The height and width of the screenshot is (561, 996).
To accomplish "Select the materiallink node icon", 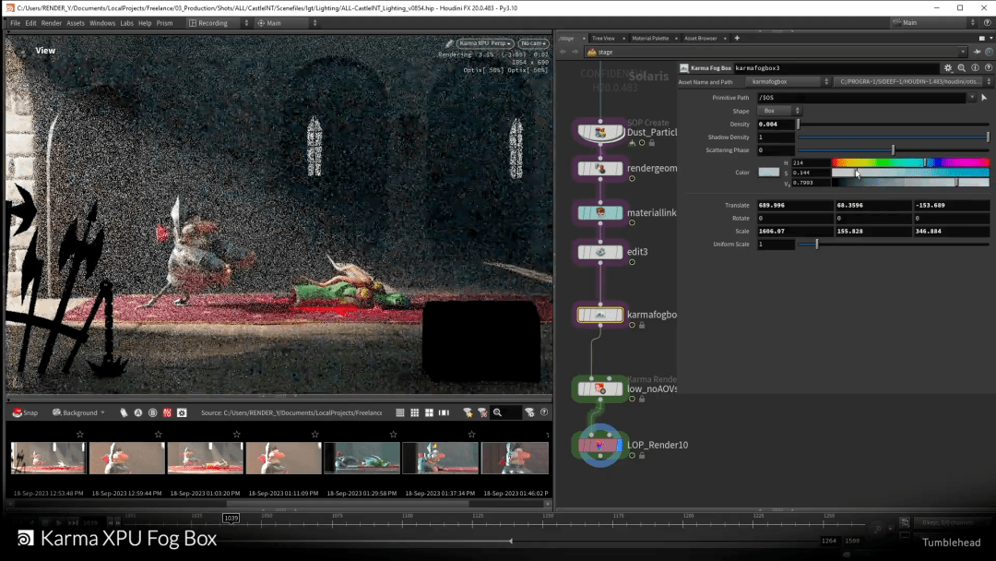I will click(600, 212).
